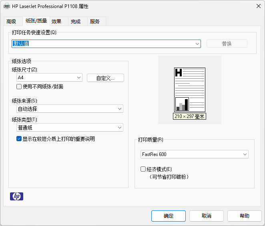Expand the 纸张来源 自动选择 dropdown
This screenshot has width=265, height=226.
pyautogui.click(x=70, y=109)
